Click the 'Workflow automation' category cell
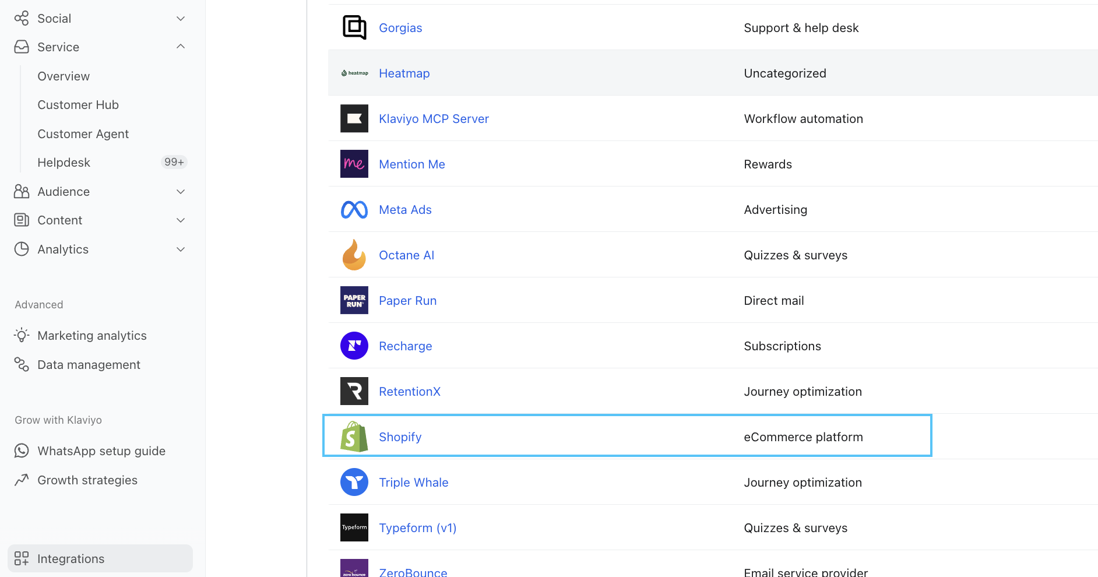 [803, 118]
